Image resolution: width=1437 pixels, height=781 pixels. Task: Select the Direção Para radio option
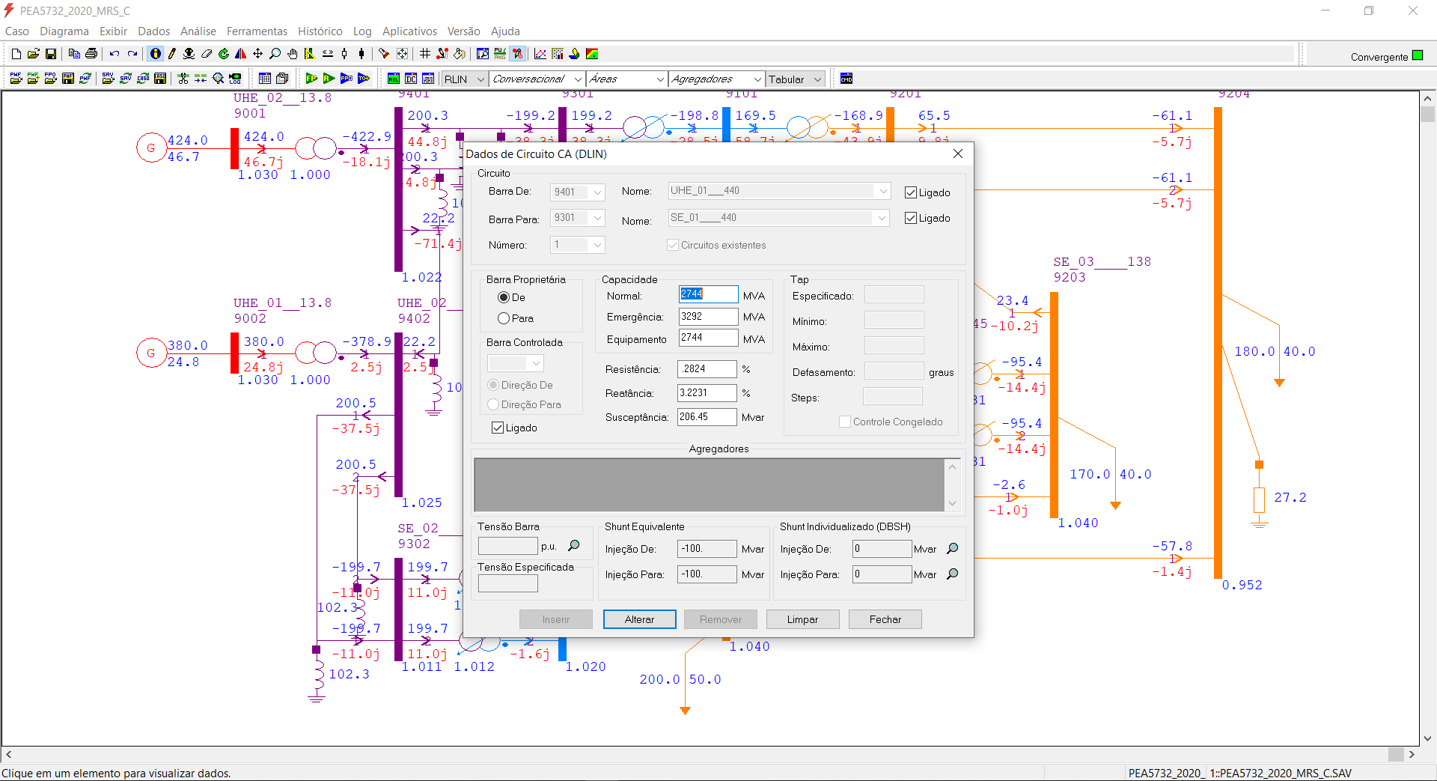(x=493, y=404)
